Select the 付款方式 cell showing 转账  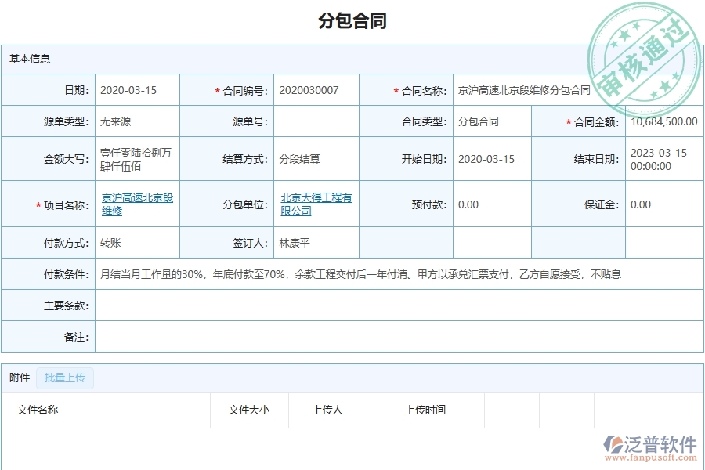pos(110,242)
